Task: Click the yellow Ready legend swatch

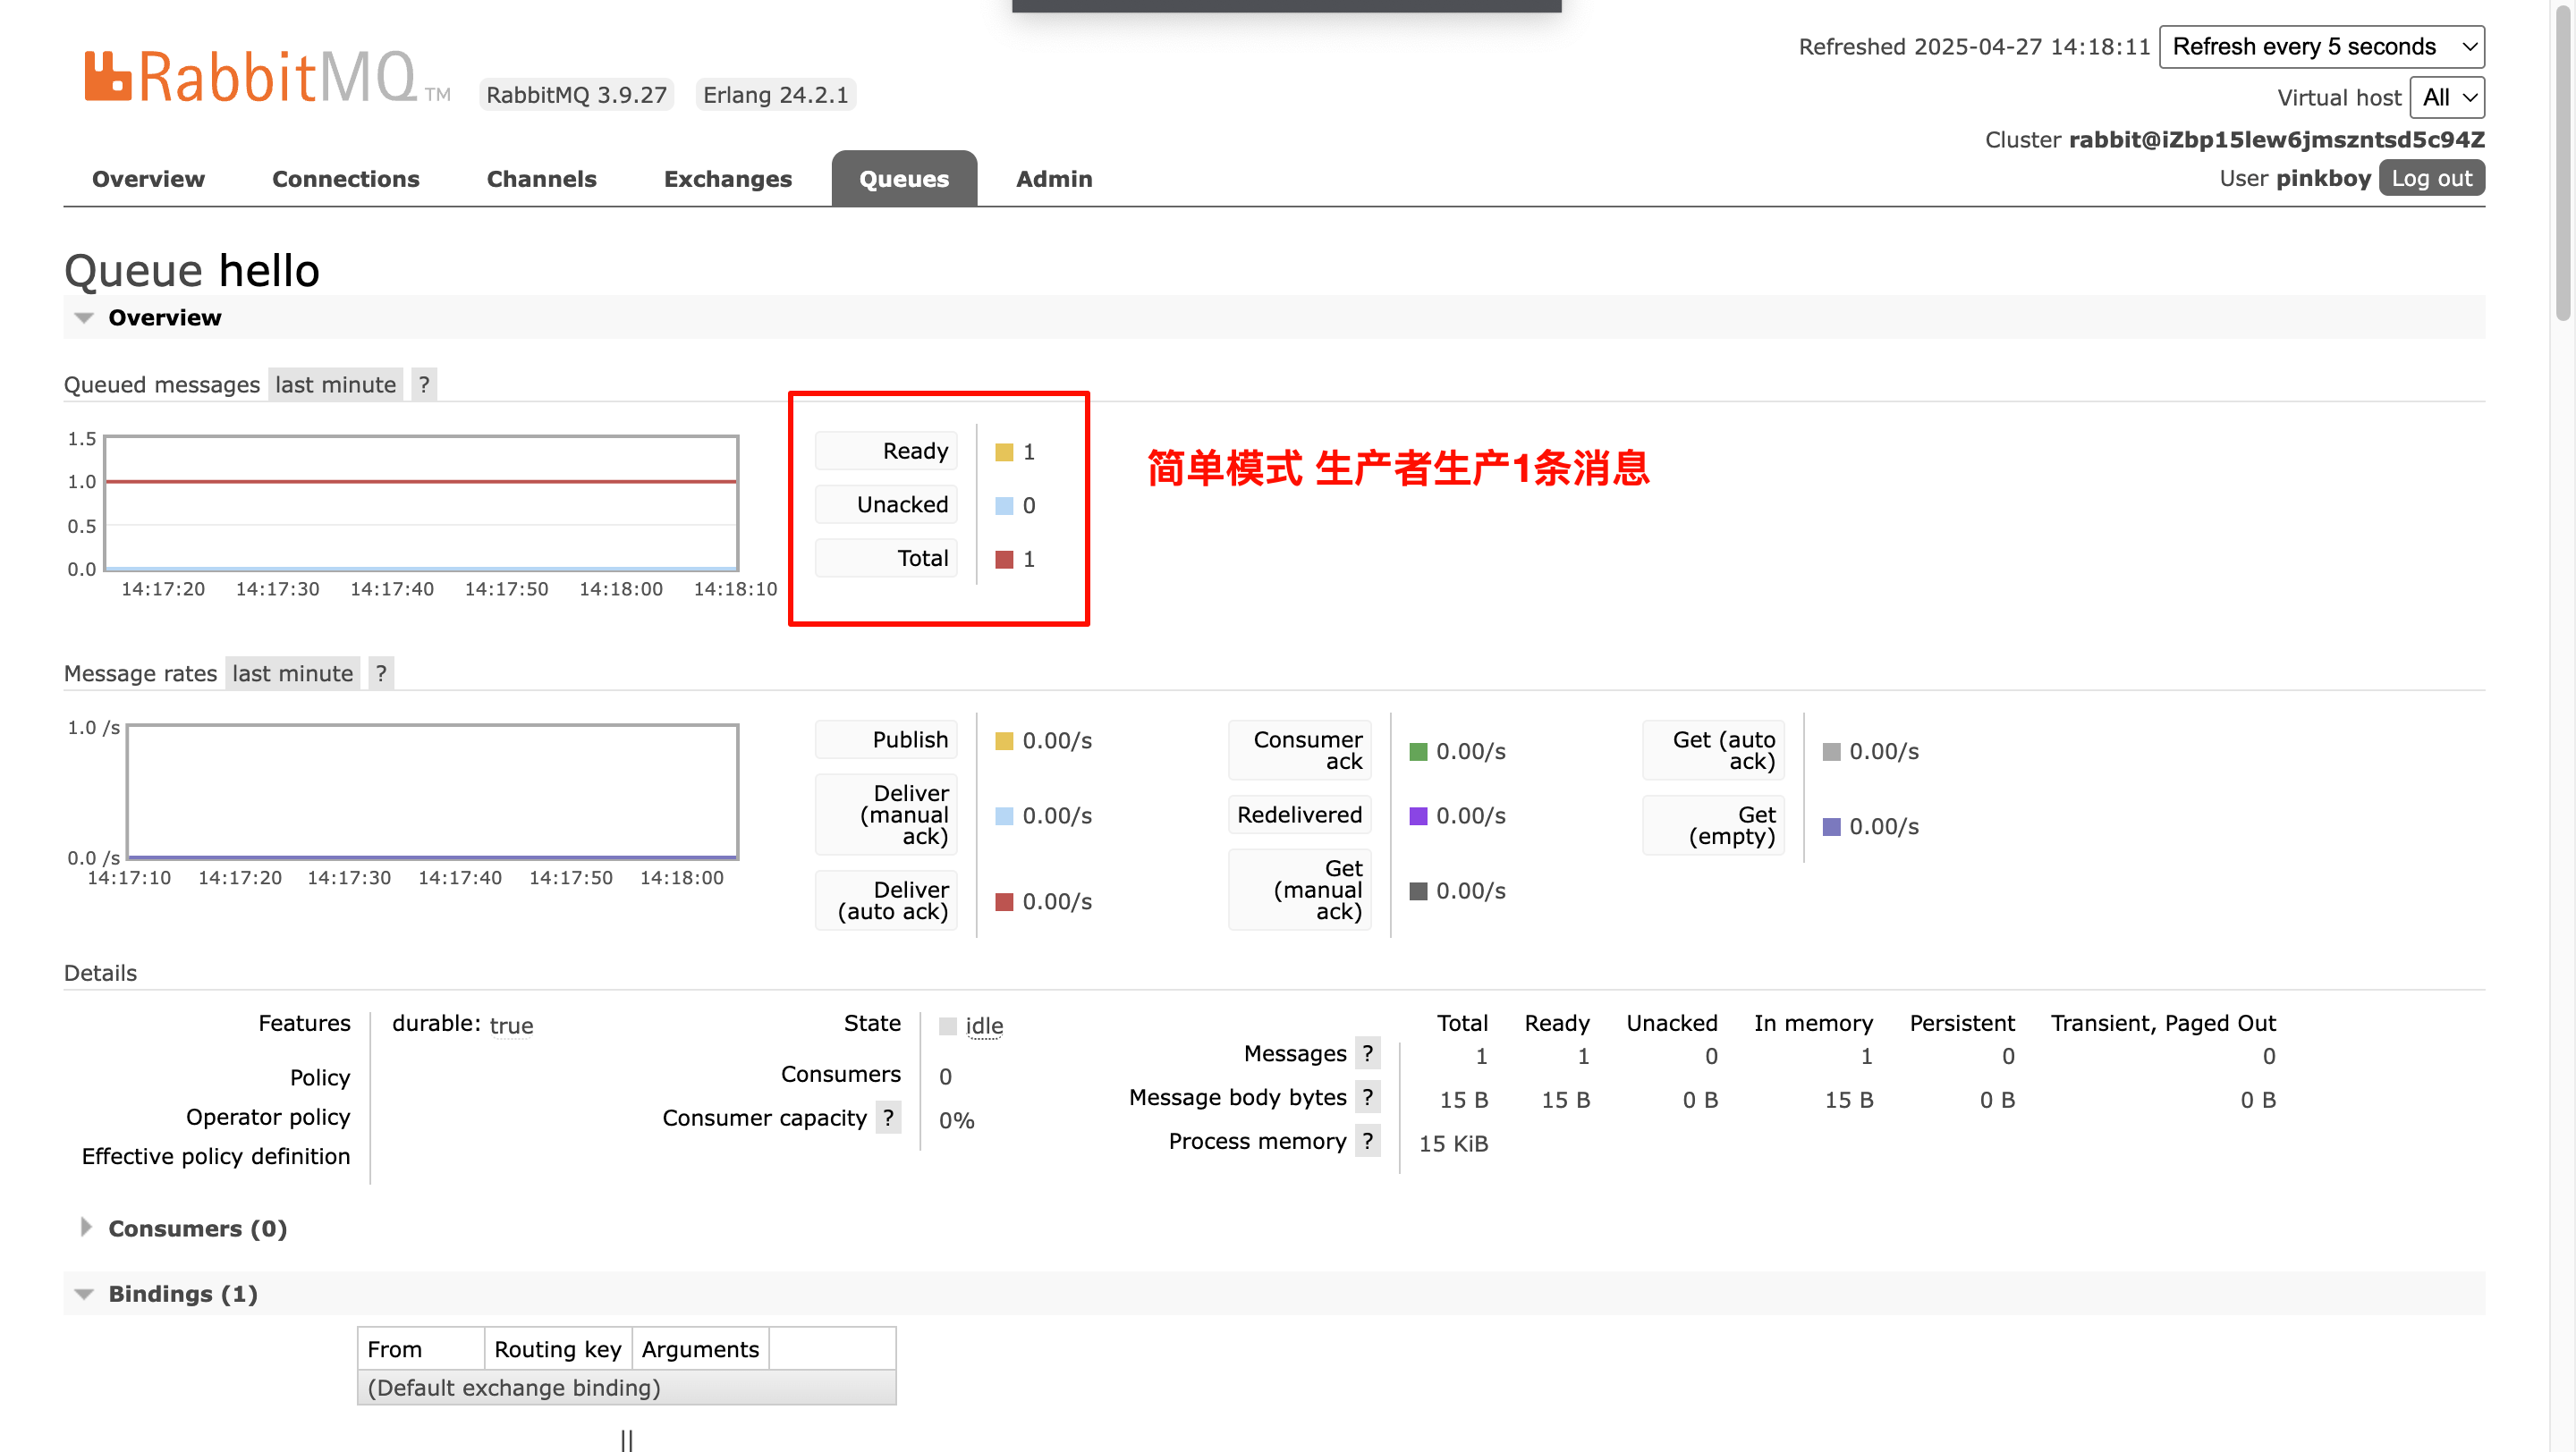Action: pyautogui.click(x=1004, y=452)
